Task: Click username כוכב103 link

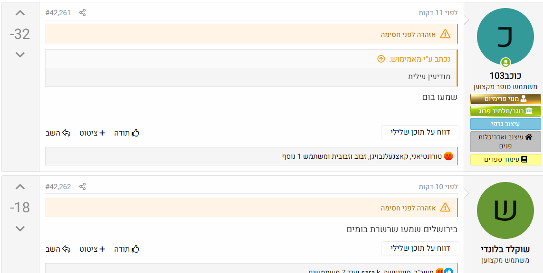Action: [x=505, y=76]
